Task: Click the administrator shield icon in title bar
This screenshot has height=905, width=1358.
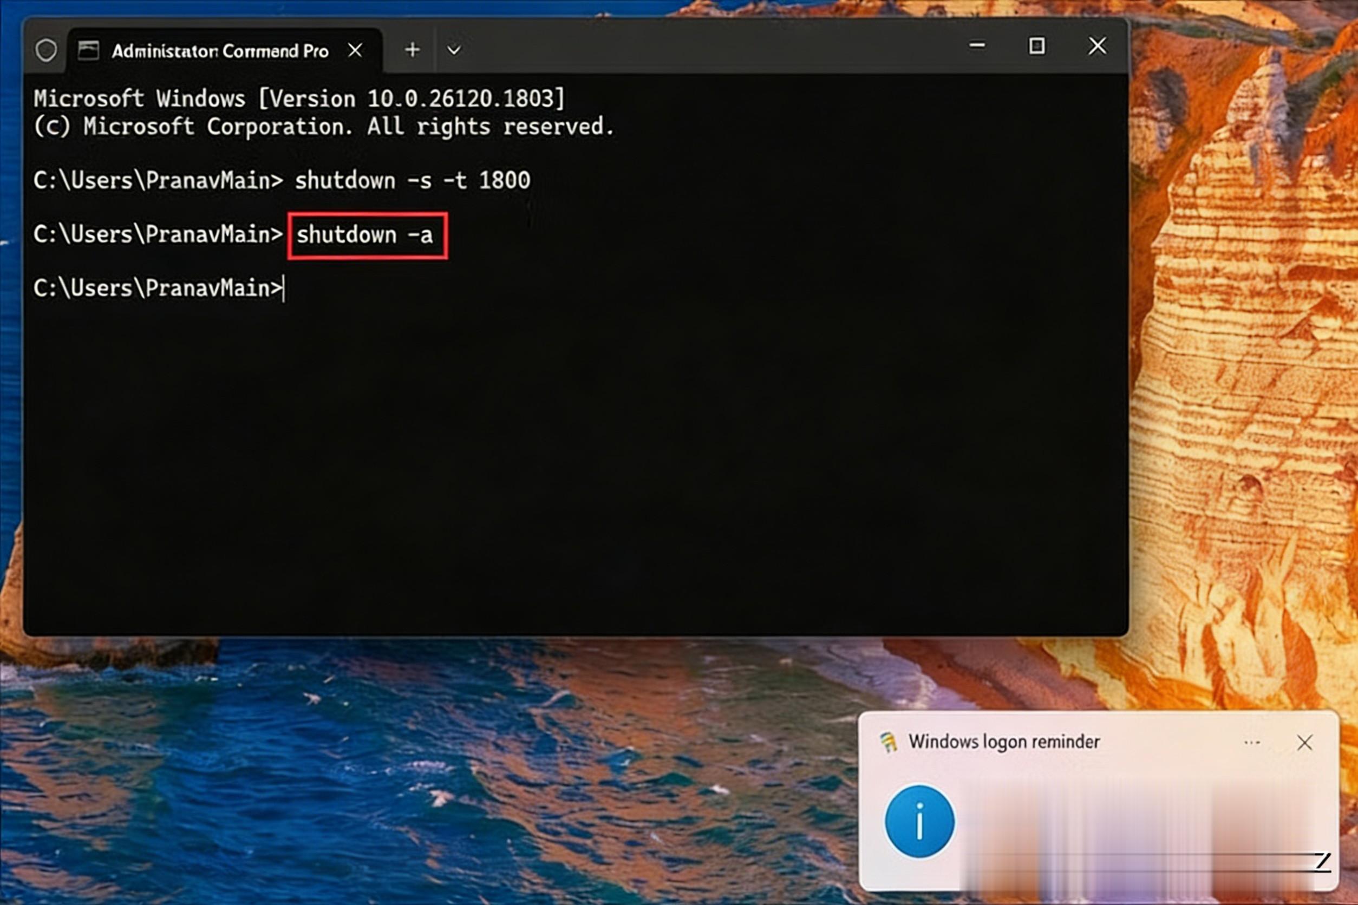Action: 46,51
